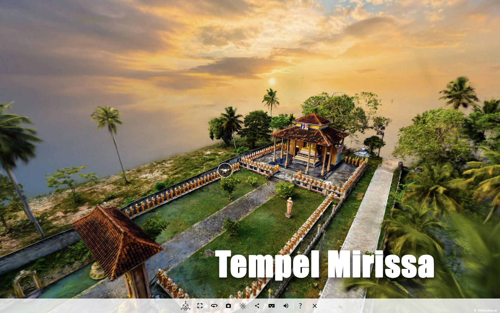Open the 360studios.at credit link
Screen dimensions: 500x313
(485, 310)
